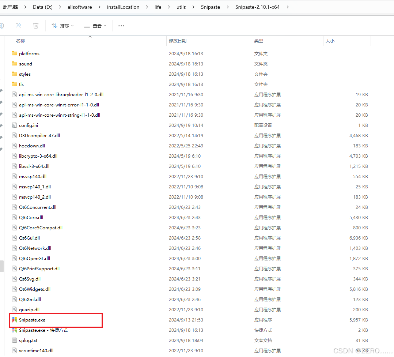This screenshot has height=357, width=394.
Task: Expand the chevron after utils breadcrumb
Action: [x=193, y=7]
